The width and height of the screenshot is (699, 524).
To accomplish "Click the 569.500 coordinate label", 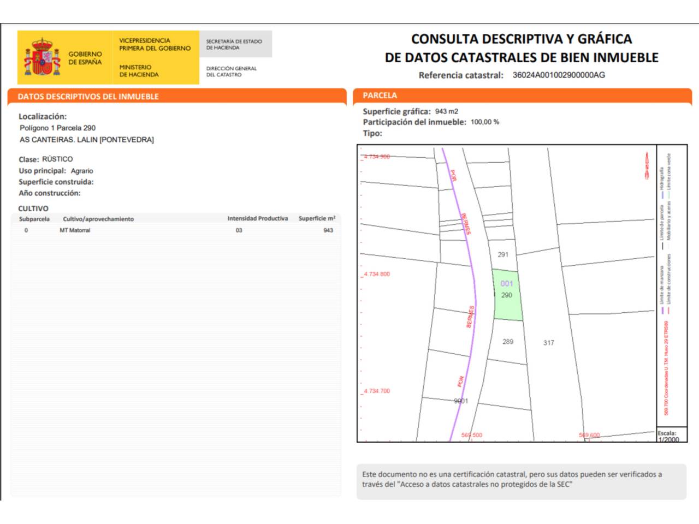I will 472,435.
